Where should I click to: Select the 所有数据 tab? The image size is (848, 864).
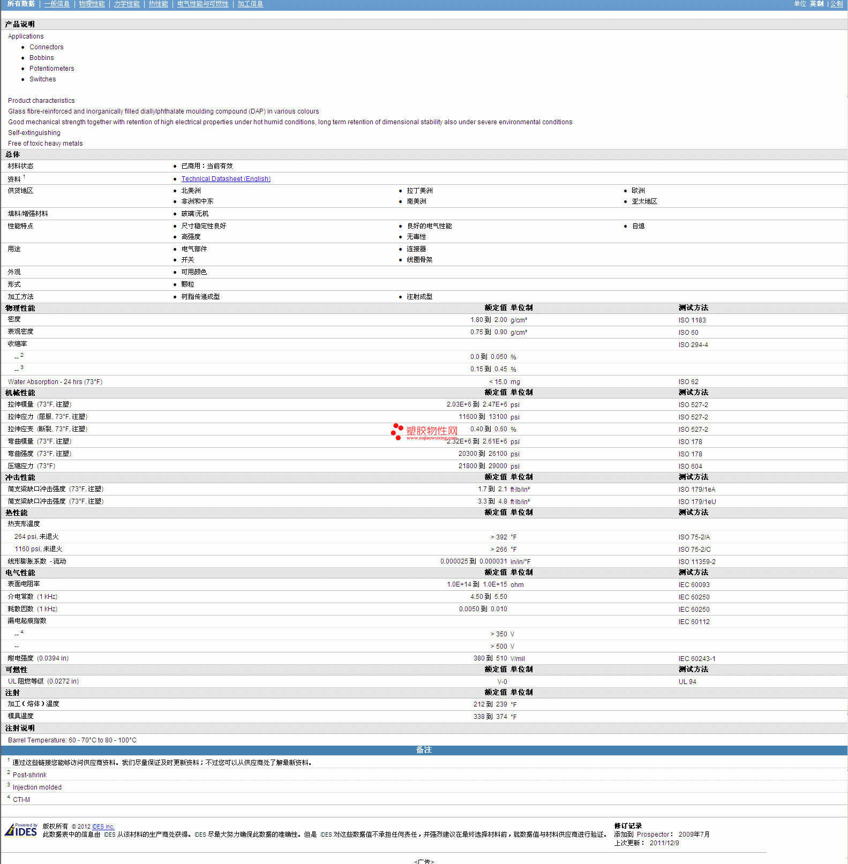[x=21, y=4]
